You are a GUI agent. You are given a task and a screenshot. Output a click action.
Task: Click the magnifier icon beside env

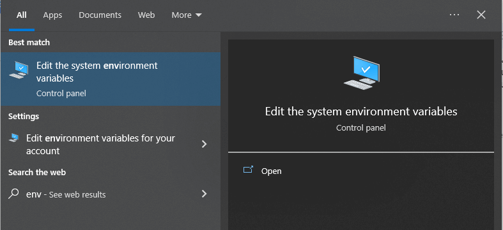(x=13, y=194)
